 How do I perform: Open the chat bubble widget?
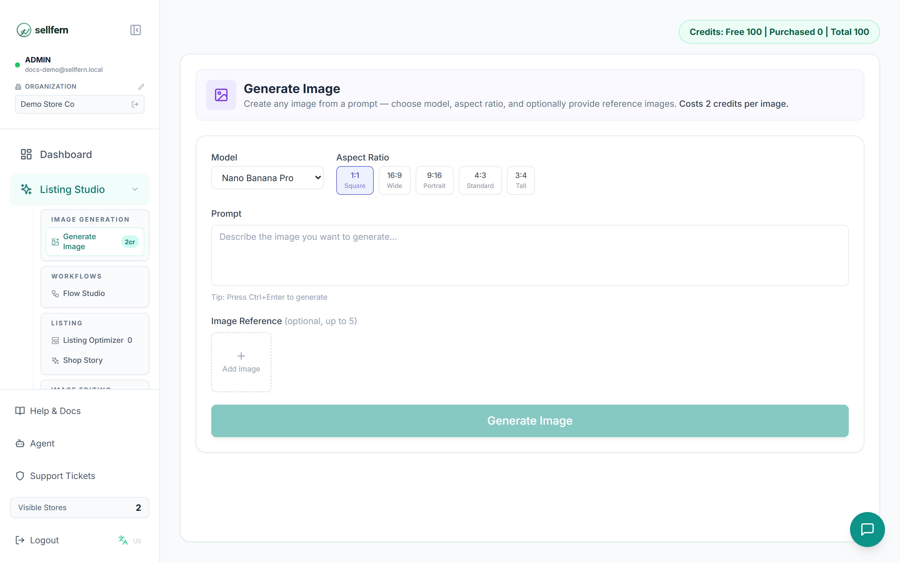867,529
